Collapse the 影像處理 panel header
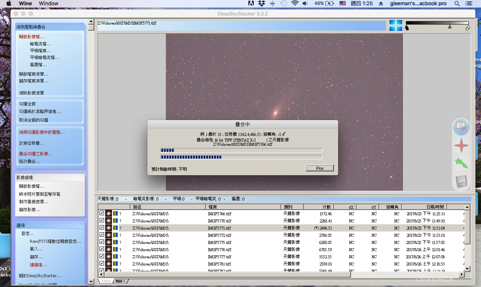 coord(50,177)
